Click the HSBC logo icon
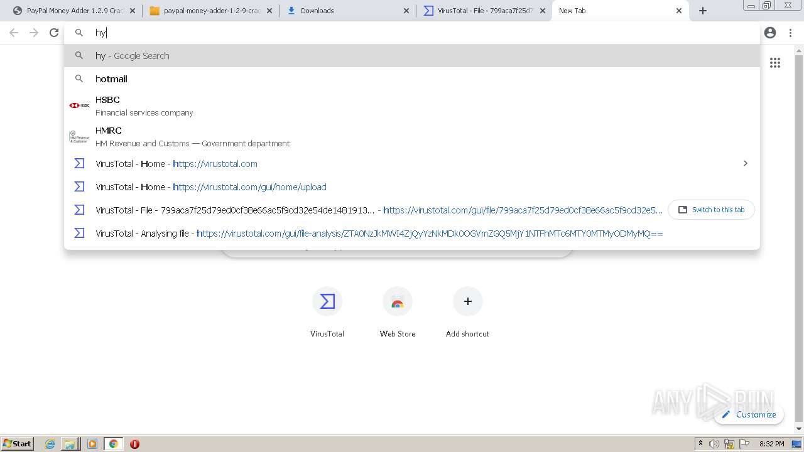 pos(79,105)
